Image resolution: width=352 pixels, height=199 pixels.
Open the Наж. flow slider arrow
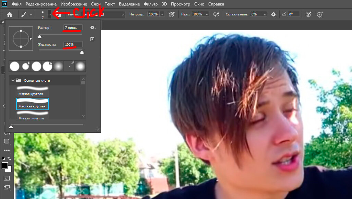207,14
